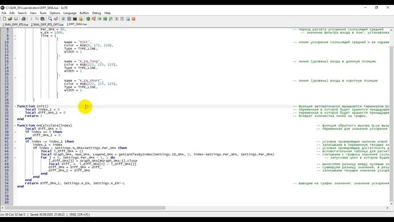Click the Open file folder icon
Image resolution: width=394 pixels, height=222 pixels.
tap(10, 19)
